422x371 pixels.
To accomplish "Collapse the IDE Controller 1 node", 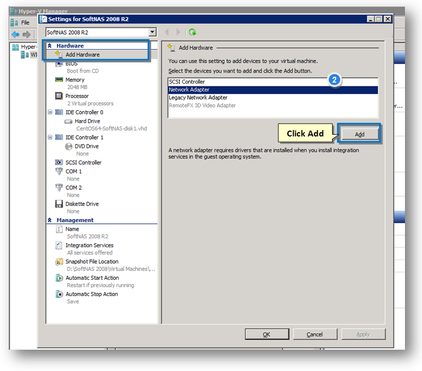I will 50,137.
